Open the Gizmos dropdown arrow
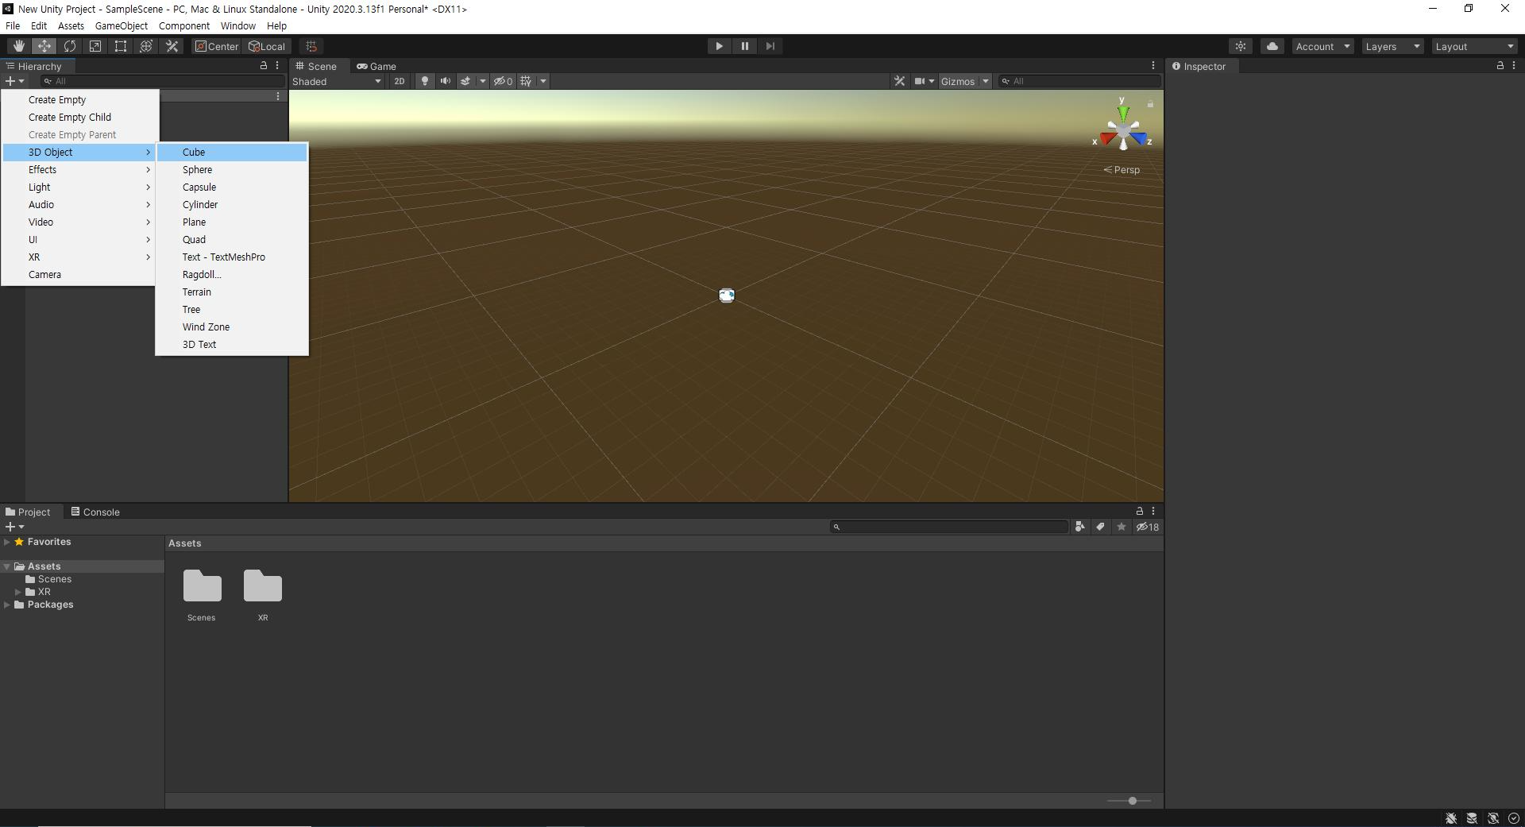The width and height of the screenshot is (1525, 827). pyautogui.click(x=985, y=81)
